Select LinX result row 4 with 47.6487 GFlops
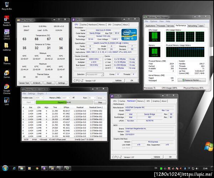Viewport: 214px width, 178px height. click(63, 119)
